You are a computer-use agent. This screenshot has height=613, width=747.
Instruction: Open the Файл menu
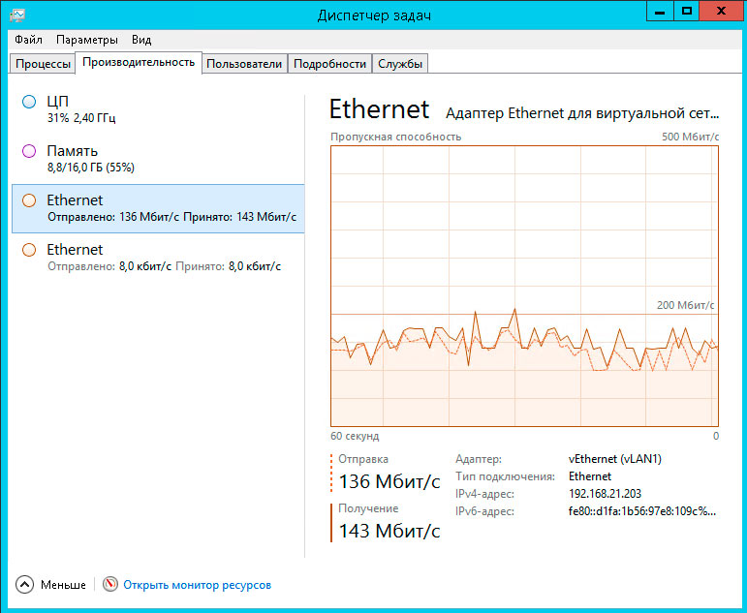(x=28, y=40)
